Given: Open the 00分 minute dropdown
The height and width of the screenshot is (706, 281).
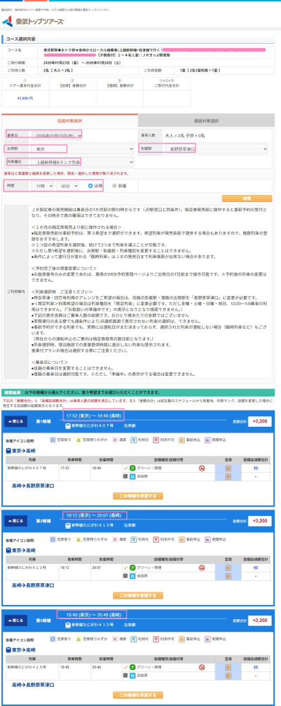Looking at the screenshot, I should [x=68, y=185].
